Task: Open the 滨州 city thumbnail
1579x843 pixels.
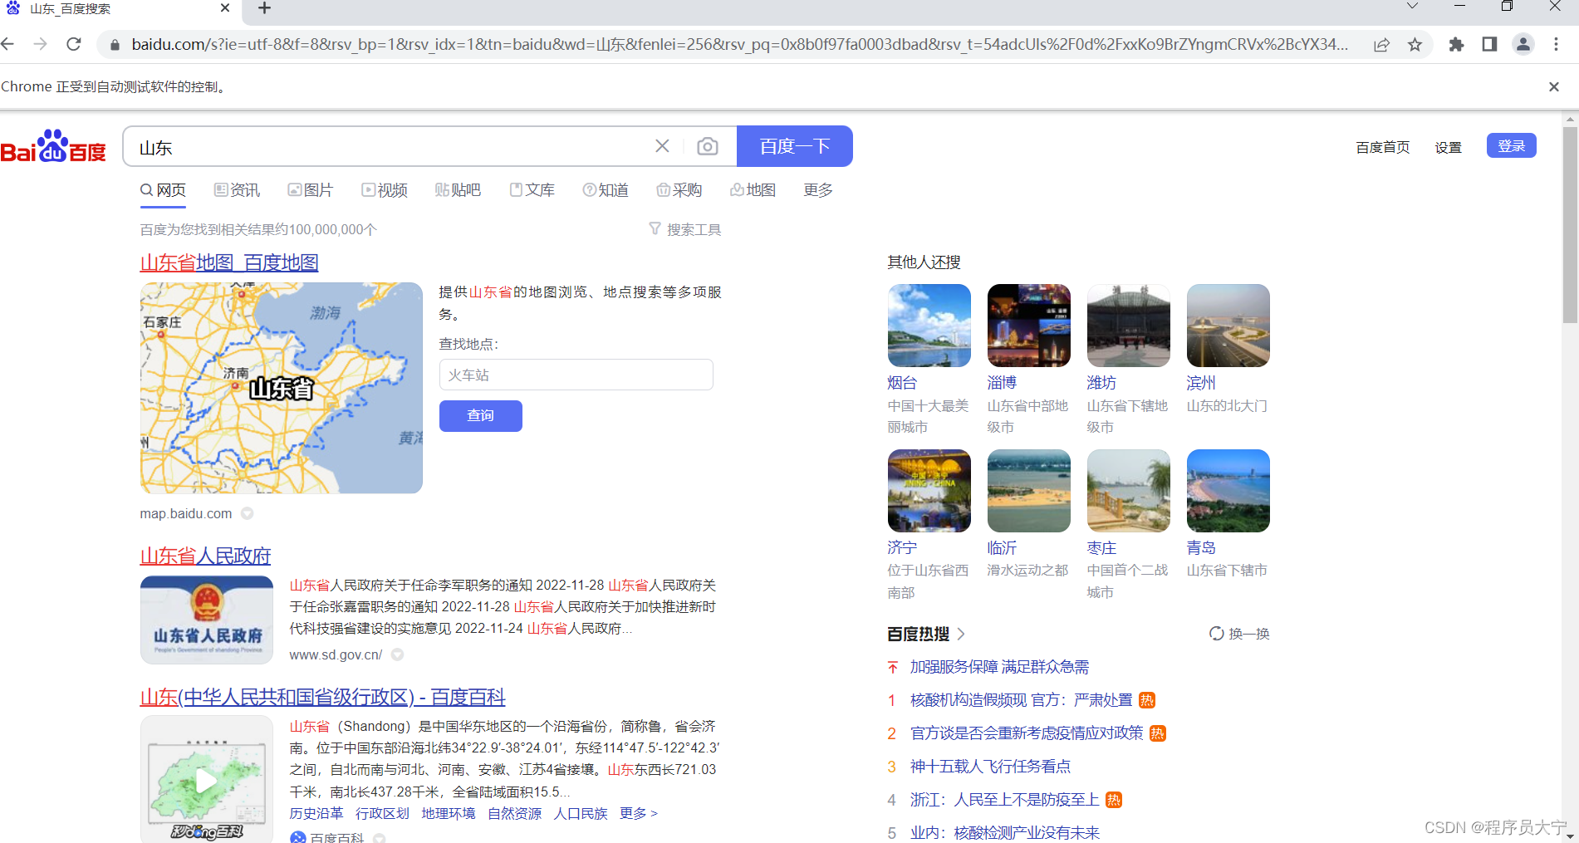Action: click(x=1228, y=326)
